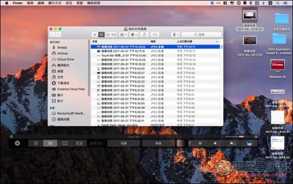Open the 編輯 menu

point(41,3)
